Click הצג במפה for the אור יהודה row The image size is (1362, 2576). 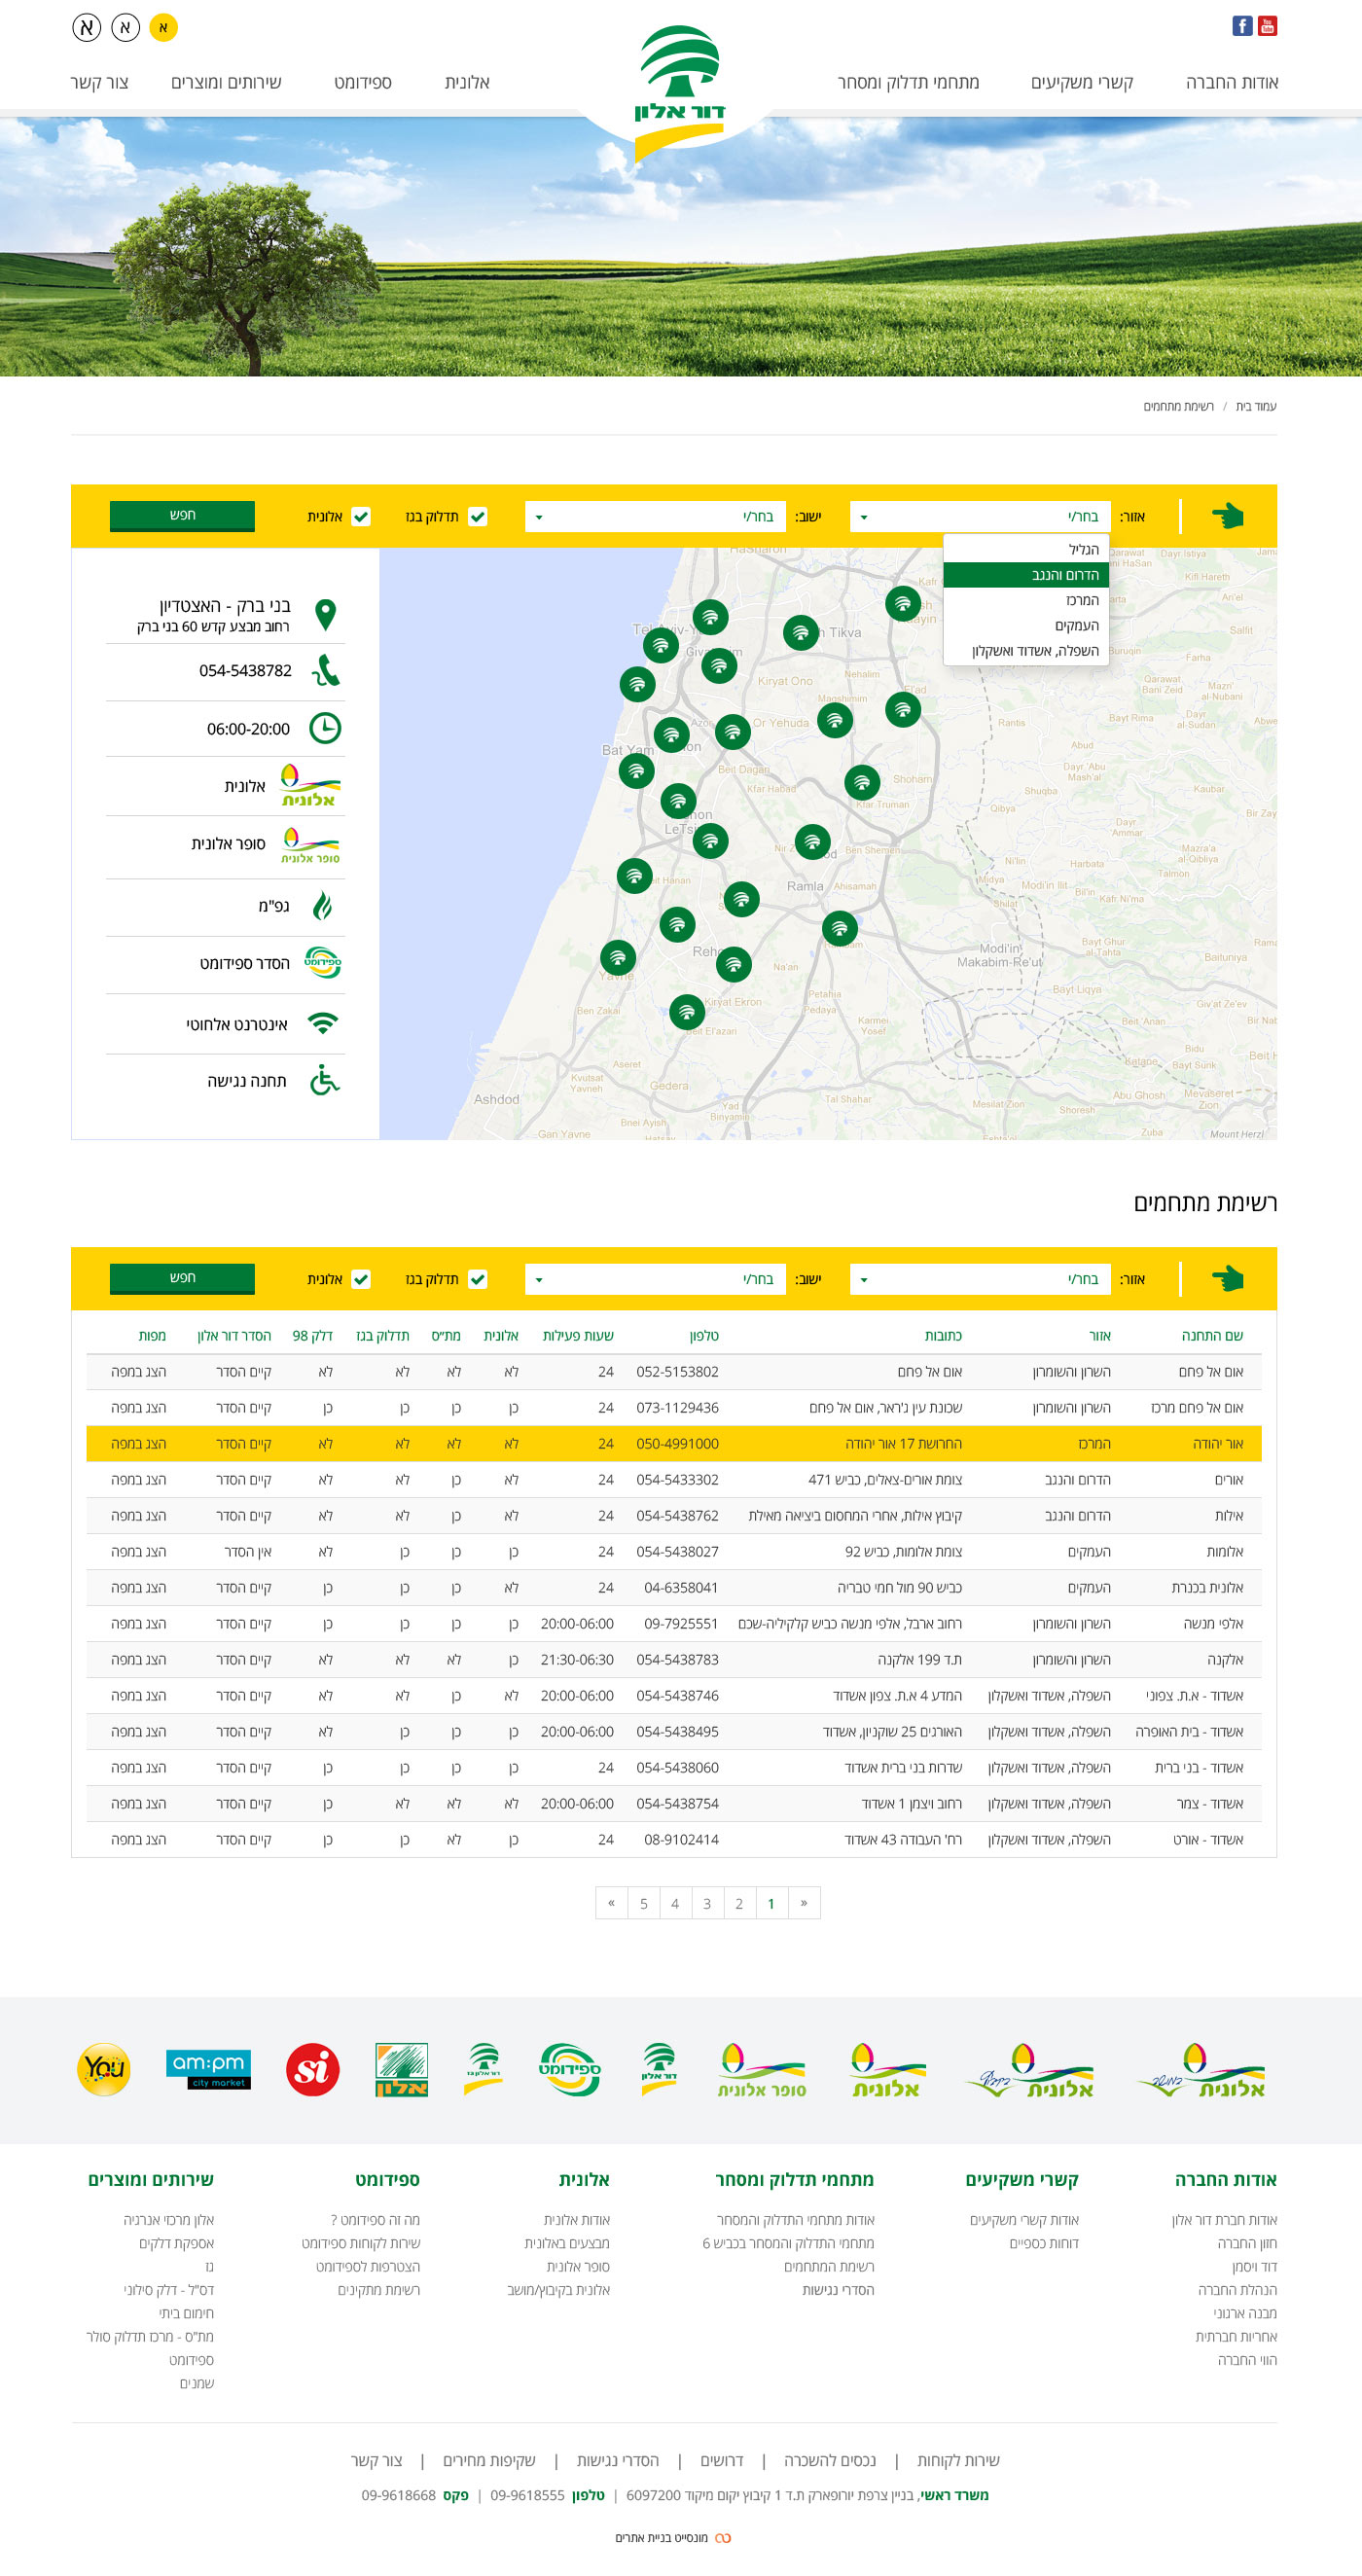tap(138, 1444)
